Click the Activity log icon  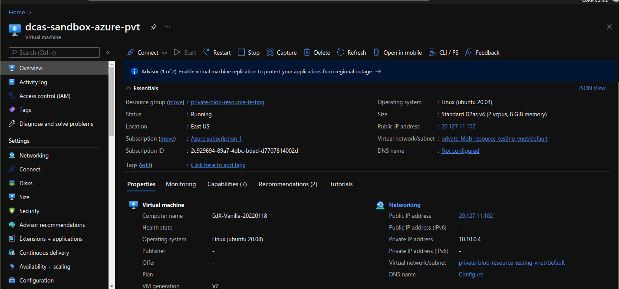point(12,82)
